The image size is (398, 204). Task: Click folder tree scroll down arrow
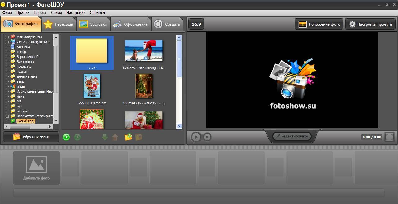pyautogui.click(x=56, y=121)
